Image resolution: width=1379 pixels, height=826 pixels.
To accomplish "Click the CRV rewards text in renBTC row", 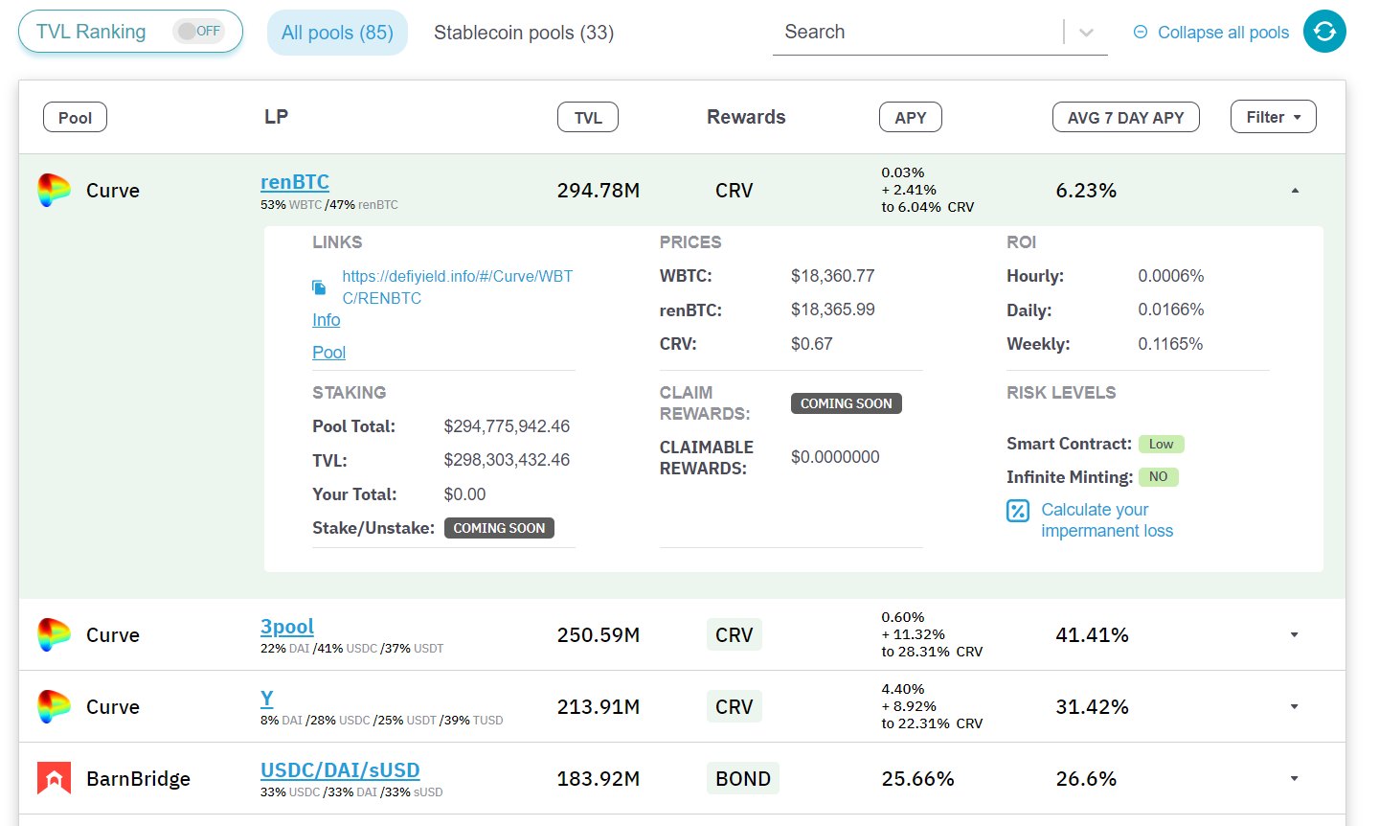I will tap(735, 191).
